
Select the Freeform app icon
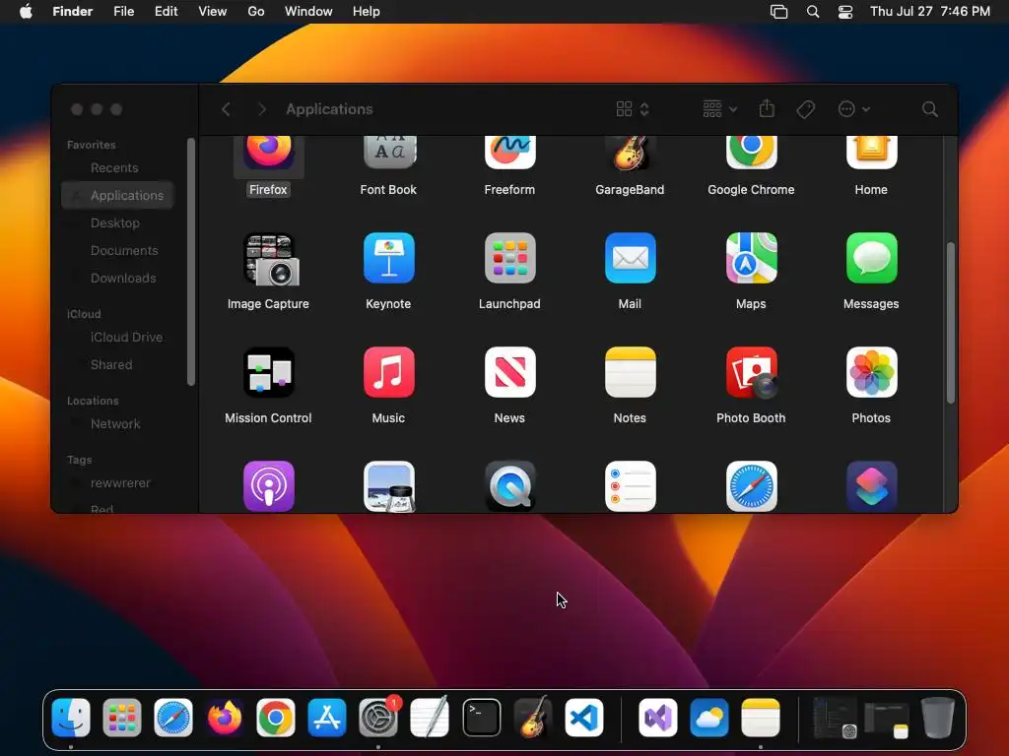pos(509,154)
